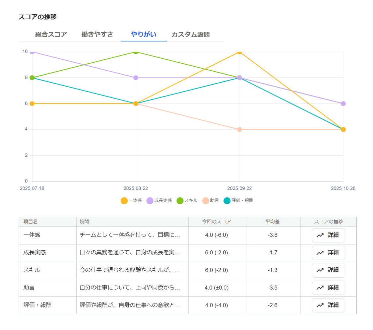373x330 pixels.
Task: Click the purple 成長実感 point at 2025-08-22
Action: pos(136,78)
